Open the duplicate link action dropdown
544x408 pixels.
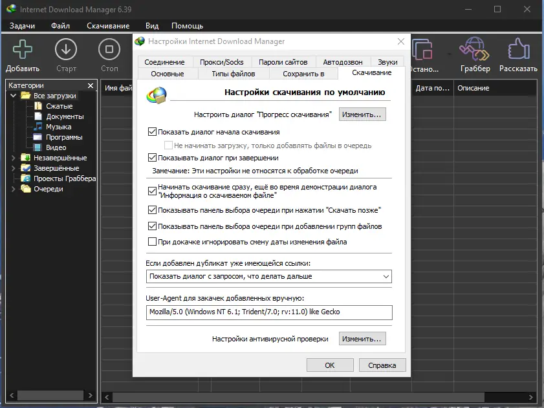point(269,277)
